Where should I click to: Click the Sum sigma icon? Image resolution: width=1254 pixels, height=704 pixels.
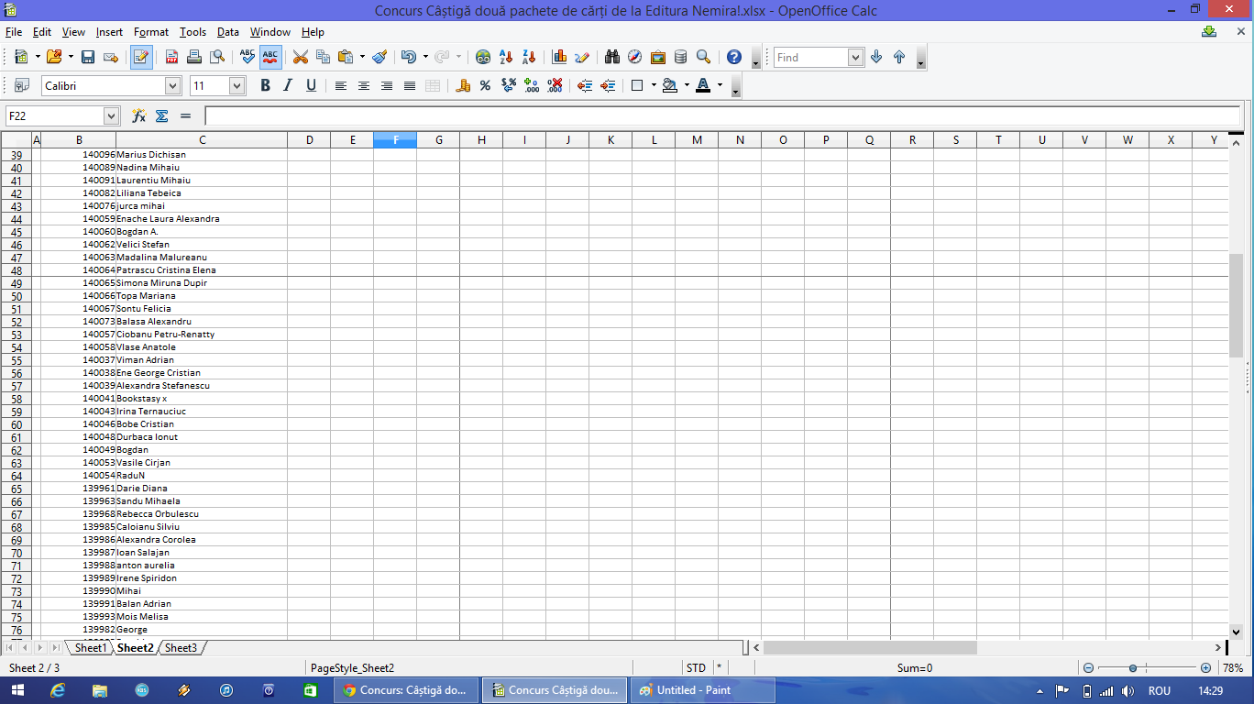pos(162,116)
